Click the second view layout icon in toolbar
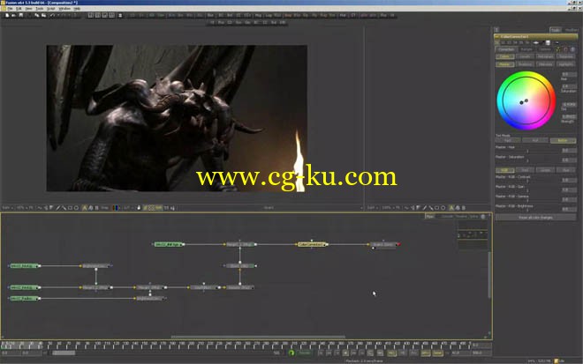The height and width of the screenshot is (364, 583). 97,15
